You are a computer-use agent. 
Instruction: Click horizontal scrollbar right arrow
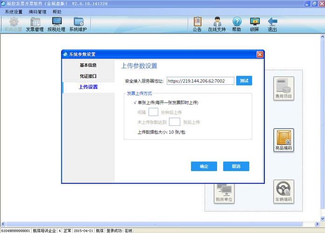[318, 224]
